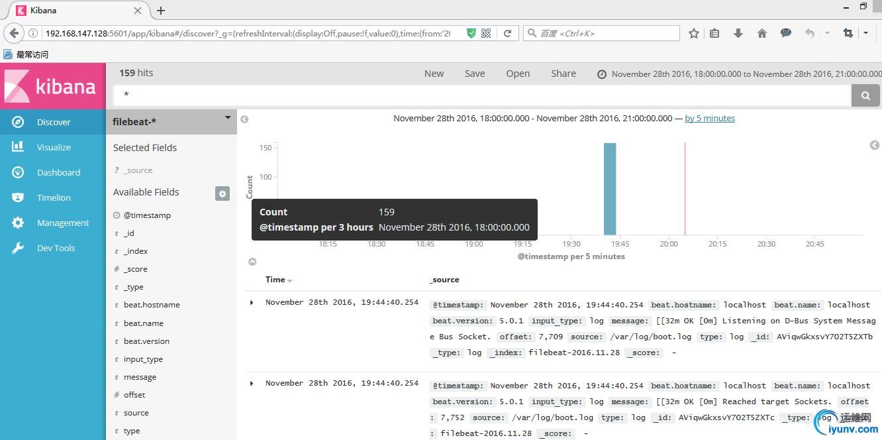
Task: Select the @timestamp available field
Action: tap(147, 215)
